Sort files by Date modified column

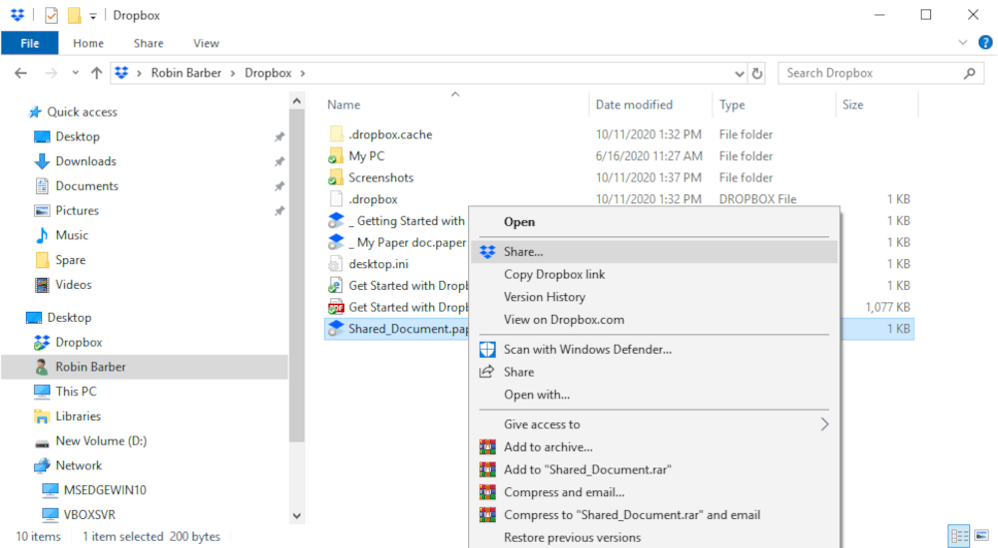click(x=634, y=105)
